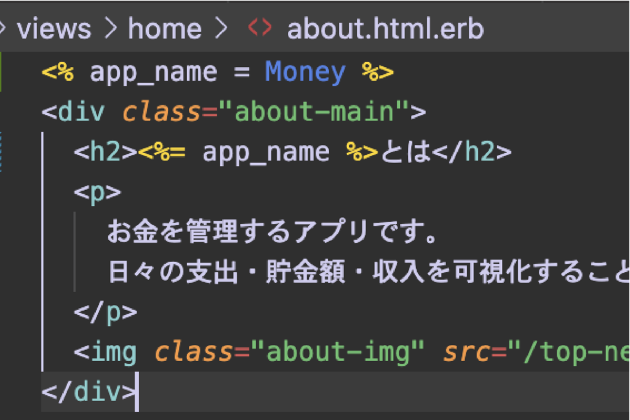Click the closing p tag

(105, 312)
